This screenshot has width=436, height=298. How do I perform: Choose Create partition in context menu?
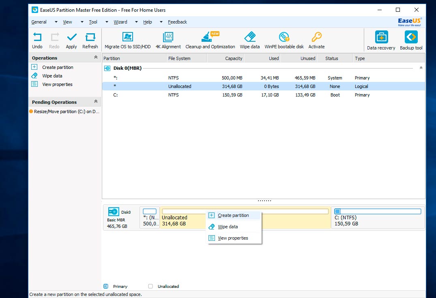coord(233,215)
